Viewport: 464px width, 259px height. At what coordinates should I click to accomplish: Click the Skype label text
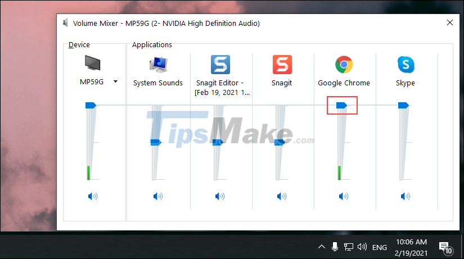pyautogui.click(x=406, y=83)
